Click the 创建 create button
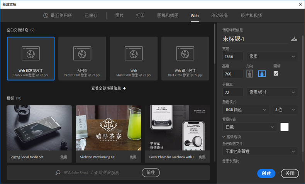Screen dimensions: 305x184 266,173
